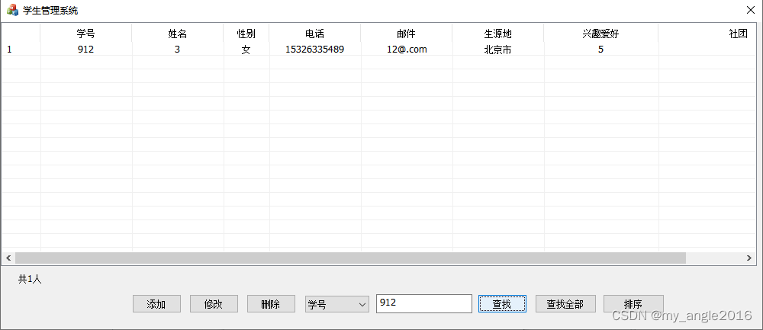
Task: Click the 查找 button
Action: [x=502, y=304]
